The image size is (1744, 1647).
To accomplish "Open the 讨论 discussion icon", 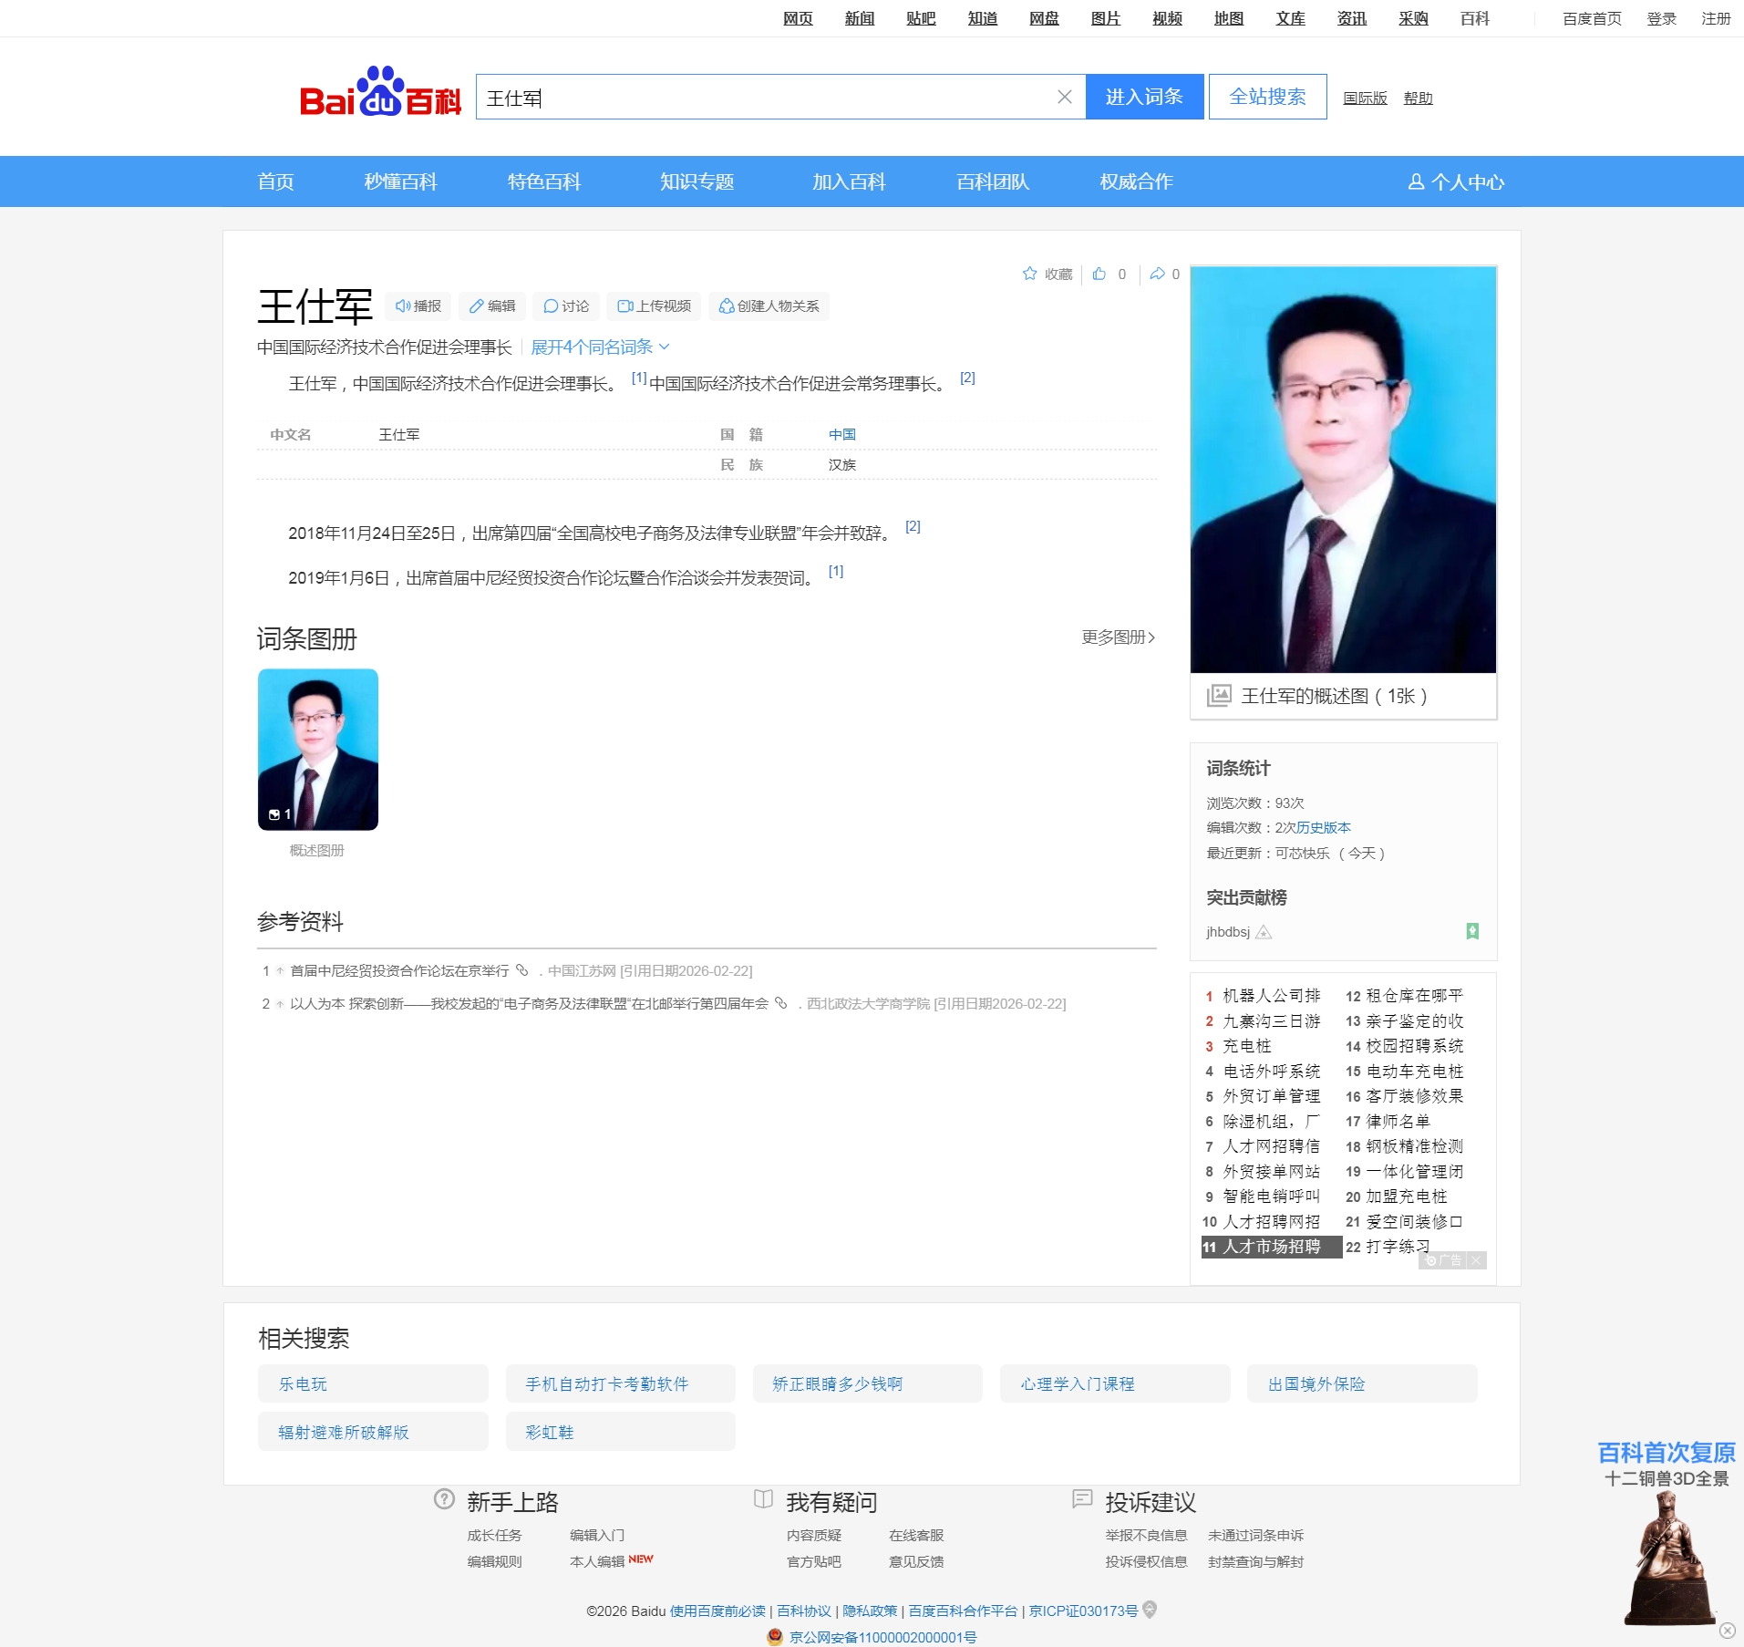I will 552,306.
